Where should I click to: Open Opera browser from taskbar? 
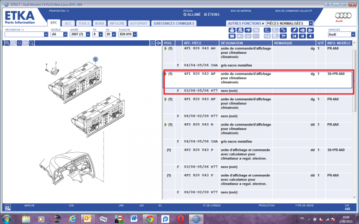(180, 219)
